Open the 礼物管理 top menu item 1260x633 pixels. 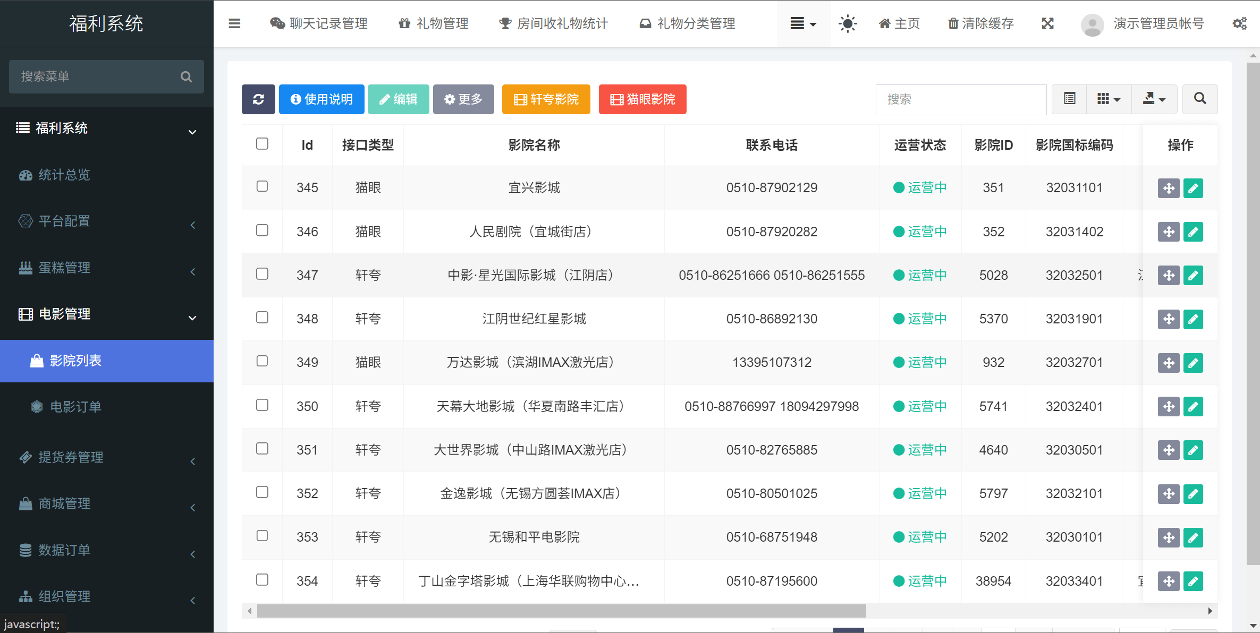pos(434,23)
